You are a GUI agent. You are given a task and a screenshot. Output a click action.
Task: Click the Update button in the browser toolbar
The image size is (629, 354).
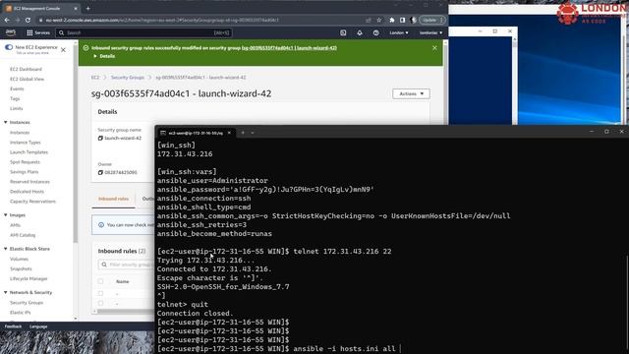pyautogui.click(x=431, y=20)
